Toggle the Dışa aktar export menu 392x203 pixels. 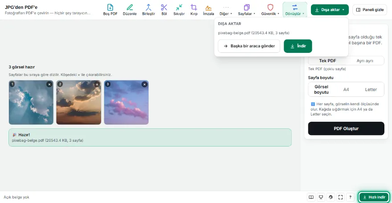[x=330, y=10]
